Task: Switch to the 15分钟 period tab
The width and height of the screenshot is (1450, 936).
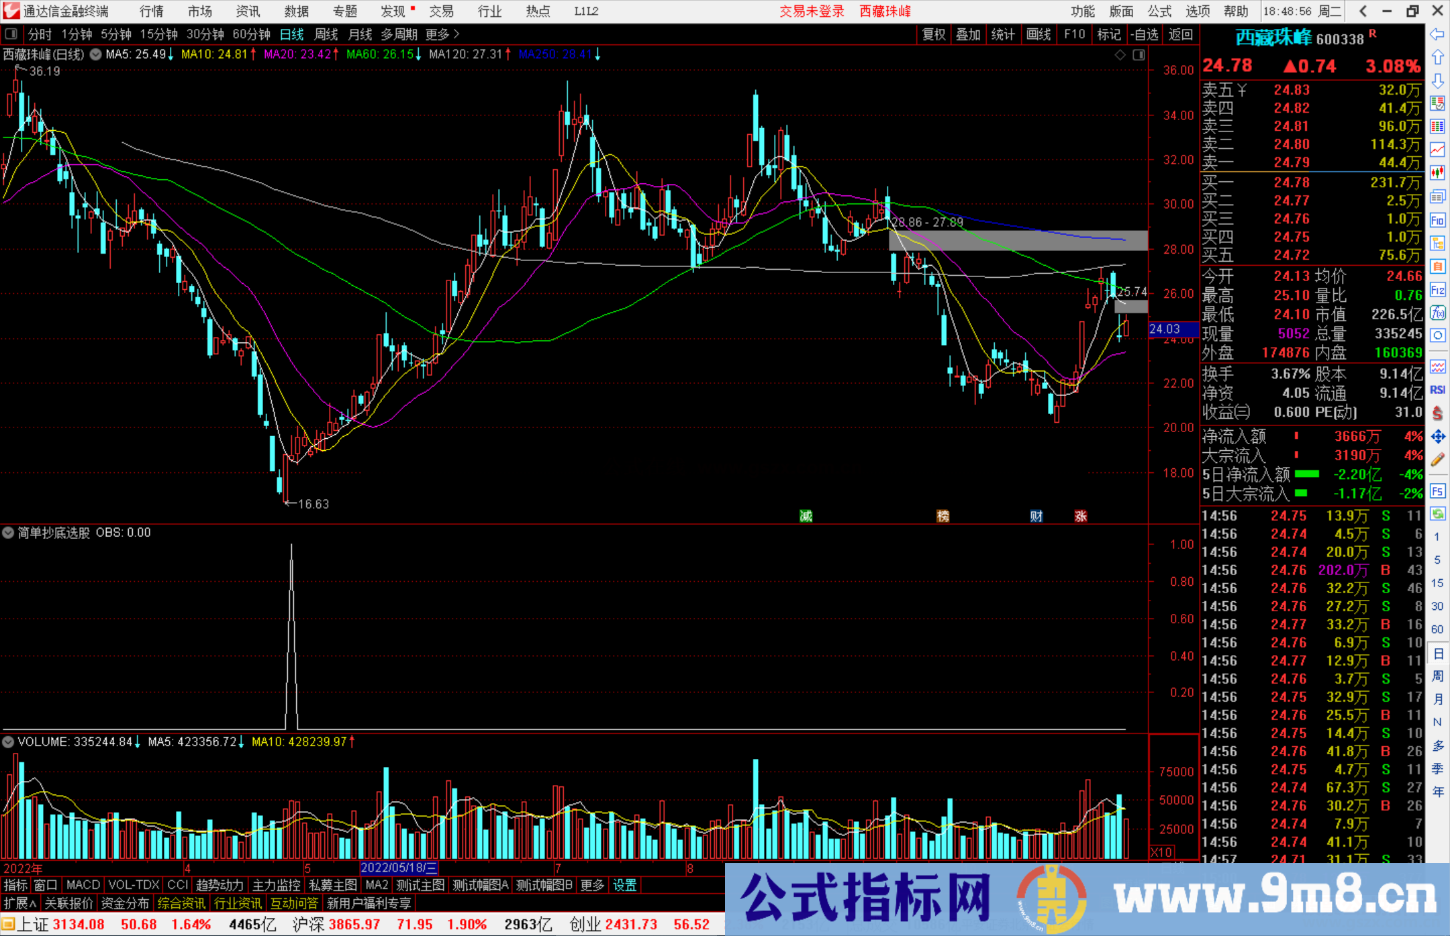Action: (x=158, y=34)
